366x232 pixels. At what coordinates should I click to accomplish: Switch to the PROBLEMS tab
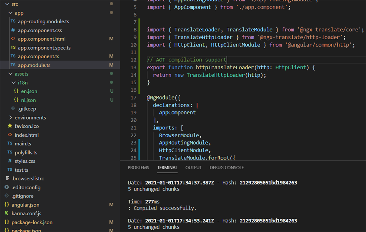138,168
